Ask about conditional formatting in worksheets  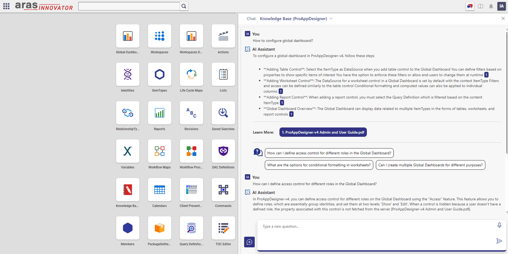click(319, 165)
